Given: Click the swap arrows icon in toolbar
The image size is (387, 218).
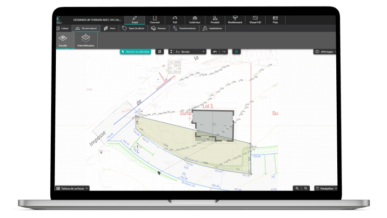Looking at the screenshot, I should coord(160,52).
